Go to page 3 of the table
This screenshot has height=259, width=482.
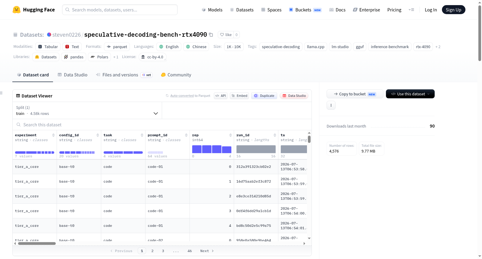coord(163,251)
